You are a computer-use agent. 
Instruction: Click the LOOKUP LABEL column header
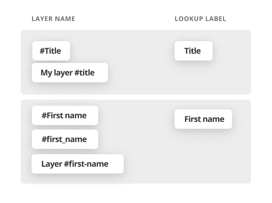tap(200, 19)
